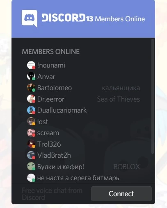Image resolution: width=167 pixels, height=208 pixels.
Task: Click VladBrat2h's avatar icon
Action: click(31, 155)
